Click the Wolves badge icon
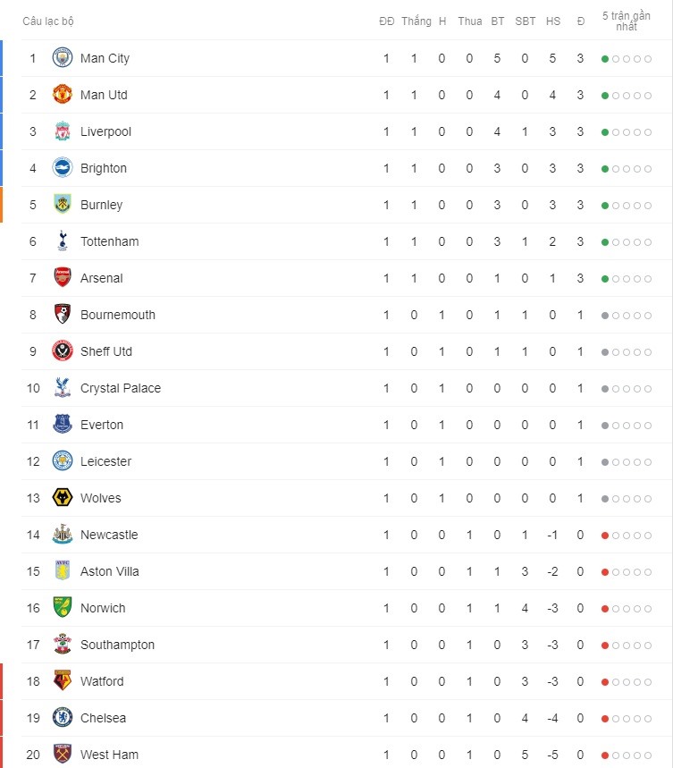The height and width of the screenshot is (768, 673). tap(63, 498)
